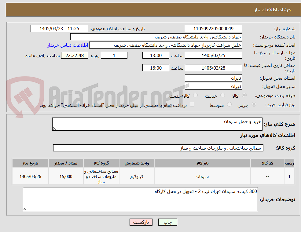
Task: Click the نام کالا column header
Action: point(202,163)
